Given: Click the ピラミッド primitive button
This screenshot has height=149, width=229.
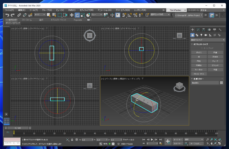Looking at the screenshot, I should pos(215,65).
